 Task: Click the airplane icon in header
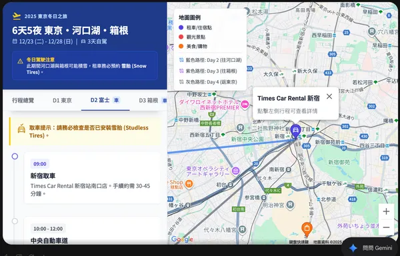[x=17, y=16]
